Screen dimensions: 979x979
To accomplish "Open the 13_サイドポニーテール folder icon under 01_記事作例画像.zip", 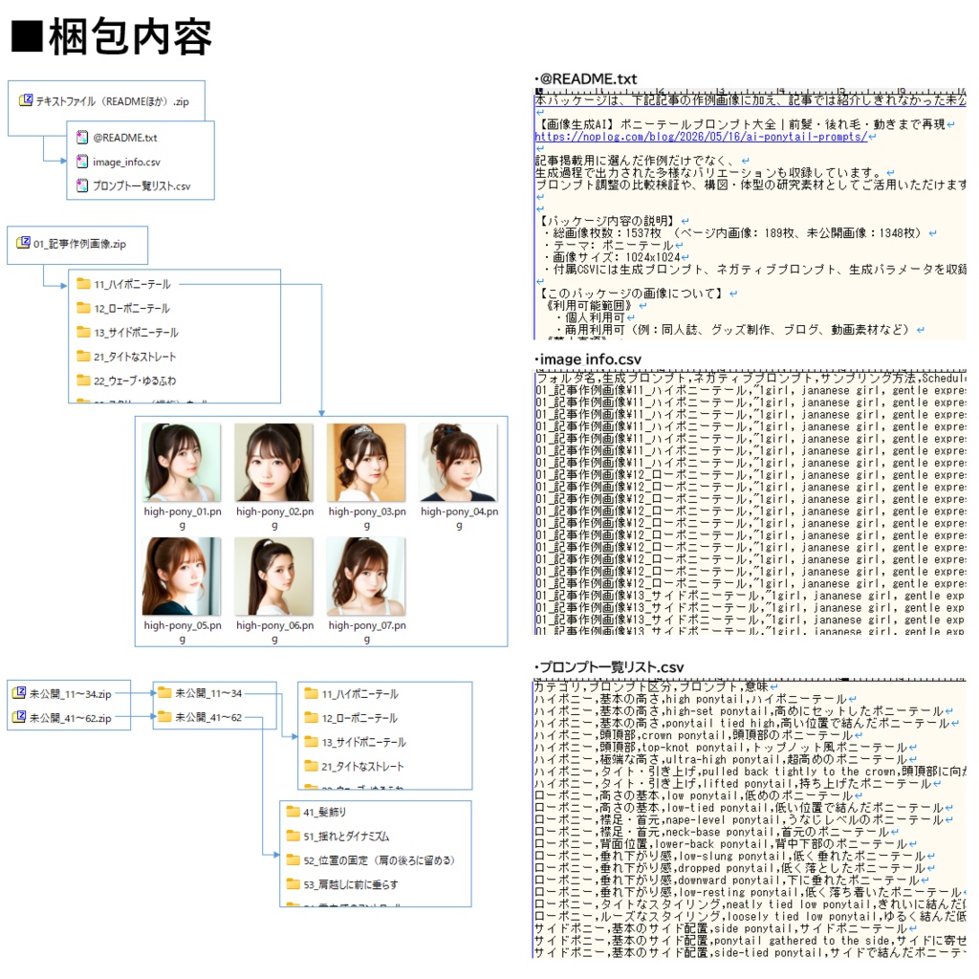I will pos(83,332).
